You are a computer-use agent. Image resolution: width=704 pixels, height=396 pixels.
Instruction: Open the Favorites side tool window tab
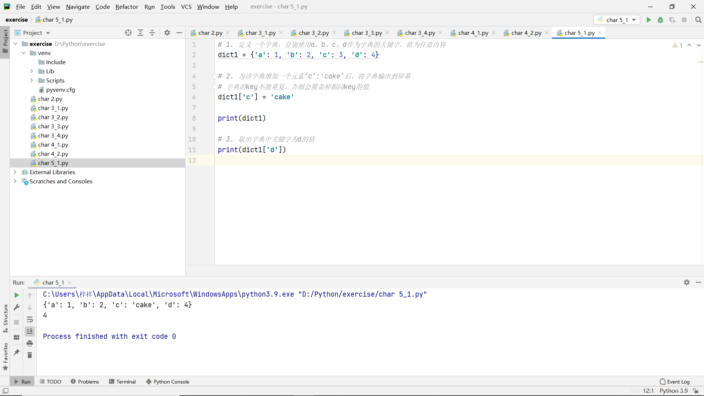(x=5, y=356)
